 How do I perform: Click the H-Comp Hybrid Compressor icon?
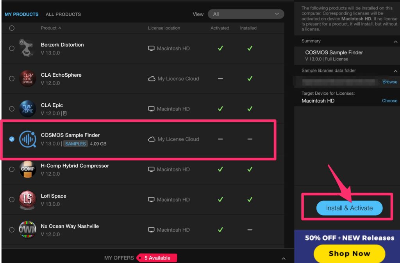click(27, 169)
